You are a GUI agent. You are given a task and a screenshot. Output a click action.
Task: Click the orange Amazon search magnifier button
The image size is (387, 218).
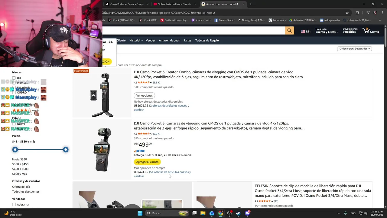coord(289,31)
